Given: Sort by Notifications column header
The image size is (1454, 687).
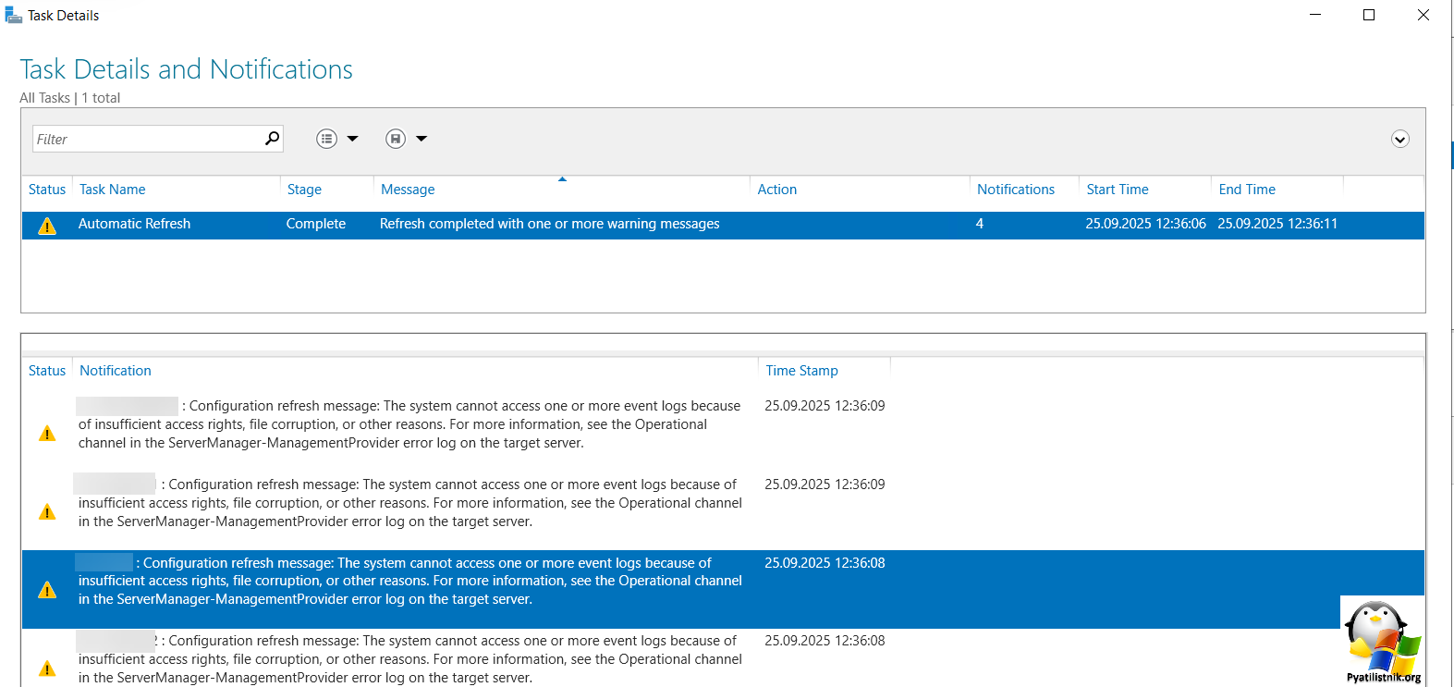Looking at the screenshot, I should [1016, 189].
